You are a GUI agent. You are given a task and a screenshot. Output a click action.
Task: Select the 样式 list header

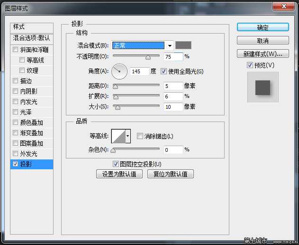pyautogui.click(x=32, y=27)
